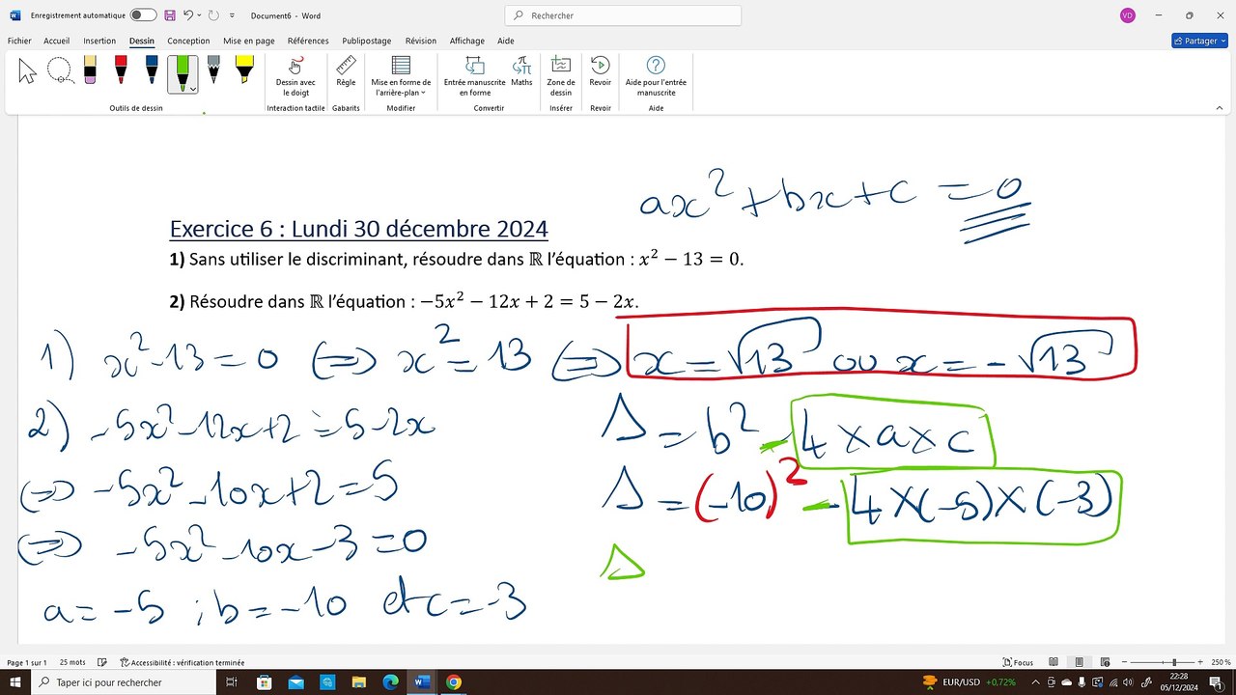1236x695 pixels.
Task: Open Mise en forme de l'arrière-plan dropdown
Action: (401, 76)
